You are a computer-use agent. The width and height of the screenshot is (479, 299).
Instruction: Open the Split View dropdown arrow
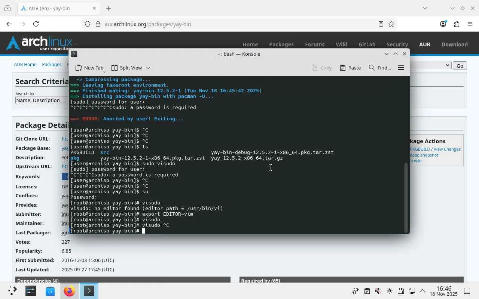point(148,68)
